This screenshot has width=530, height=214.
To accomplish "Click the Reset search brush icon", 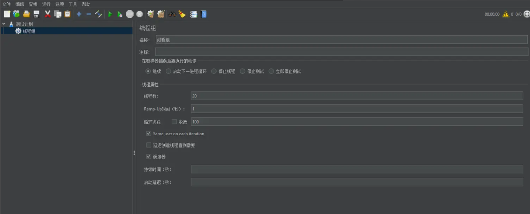I will (182, 14).
